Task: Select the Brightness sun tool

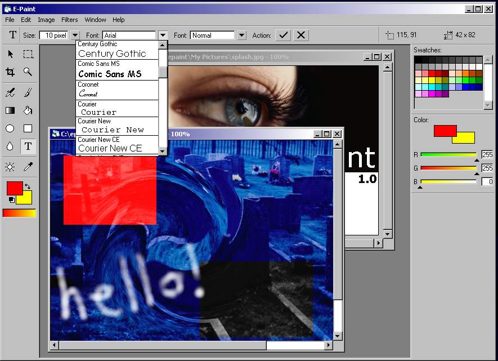Action: (10, 167)
